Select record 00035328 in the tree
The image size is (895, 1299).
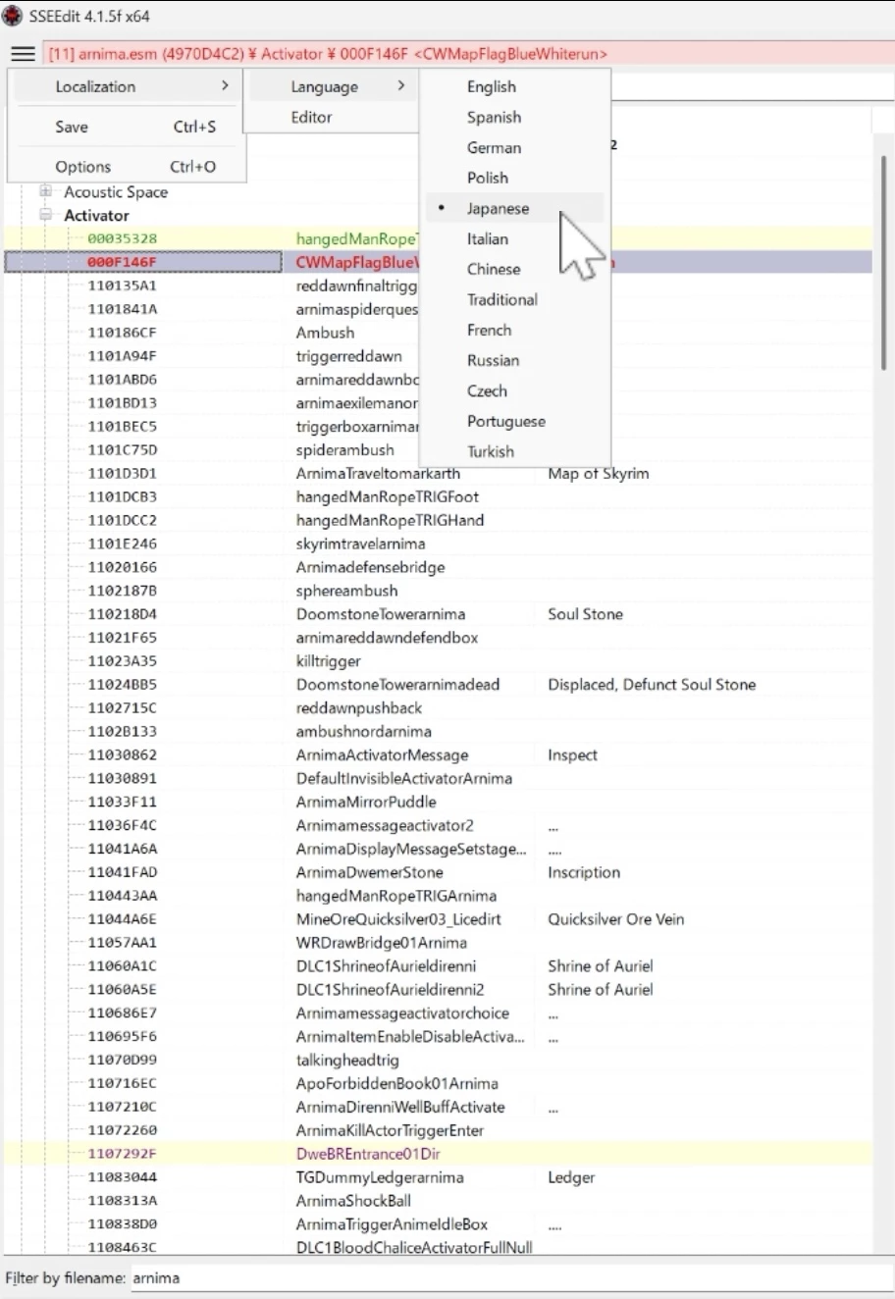coord(122,238)
